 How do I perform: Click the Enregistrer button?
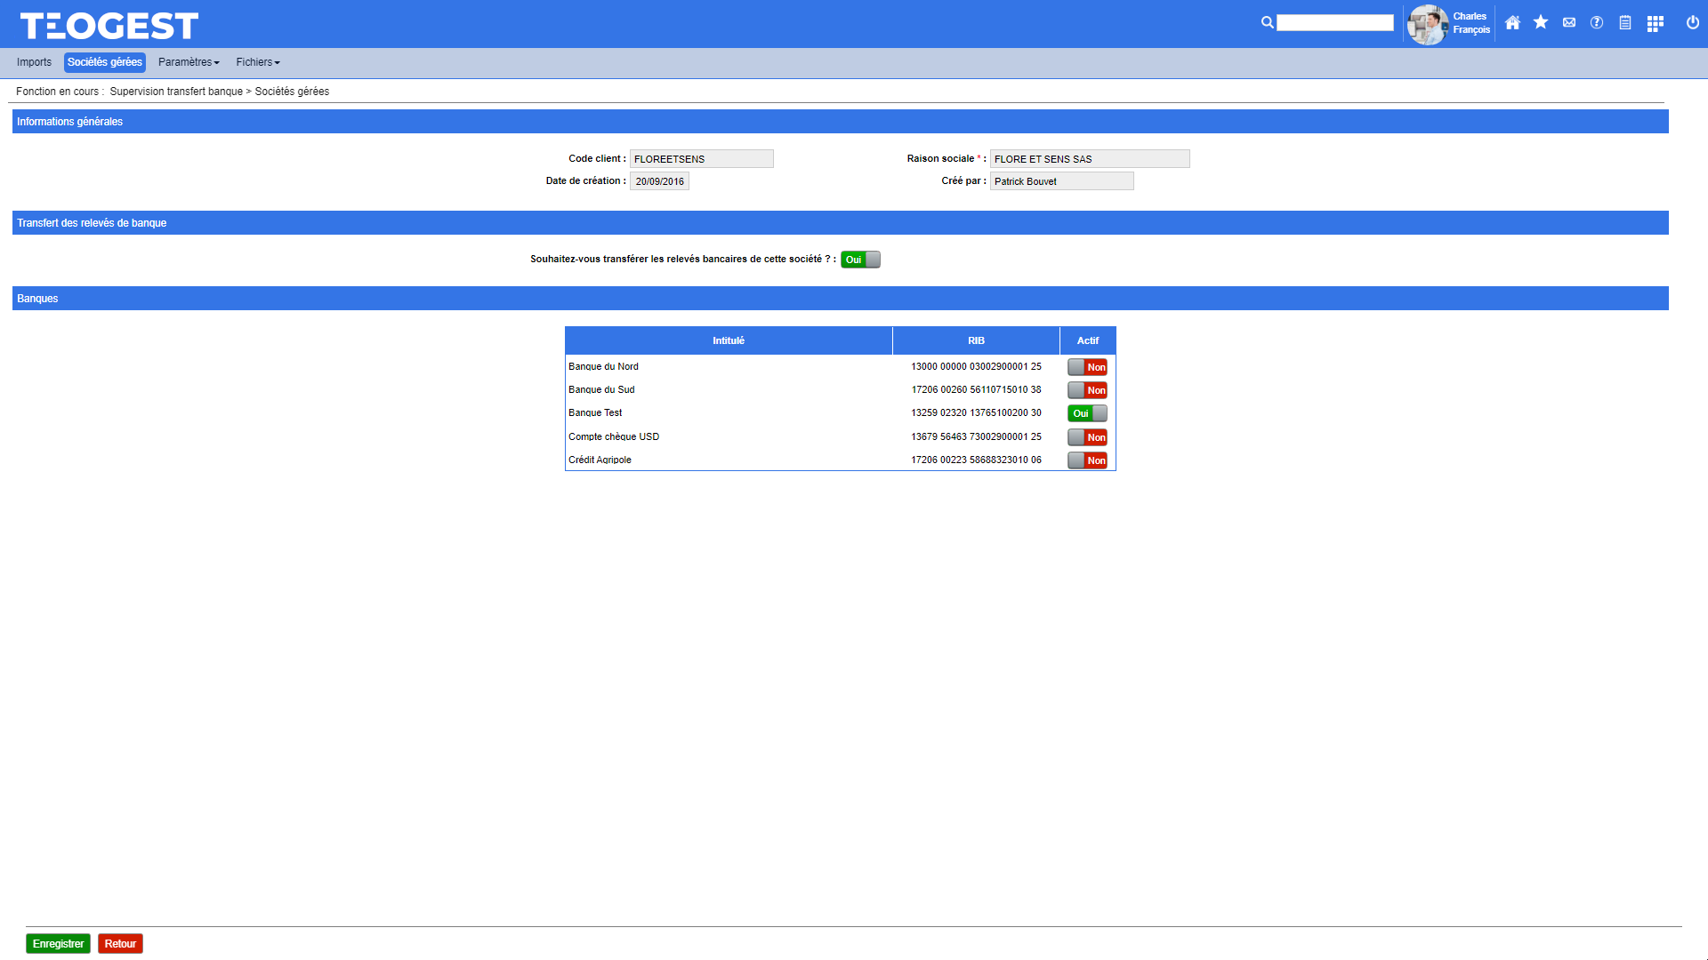point(58,944)
